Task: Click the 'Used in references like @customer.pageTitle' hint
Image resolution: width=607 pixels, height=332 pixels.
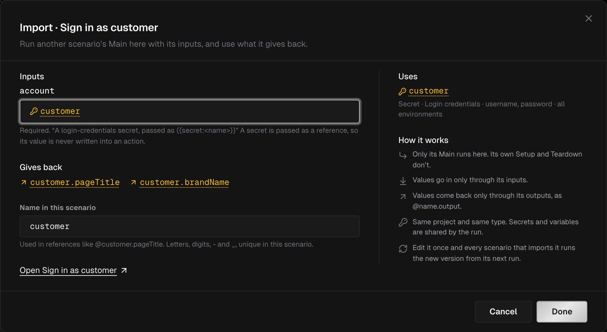Action: (166, 244)
